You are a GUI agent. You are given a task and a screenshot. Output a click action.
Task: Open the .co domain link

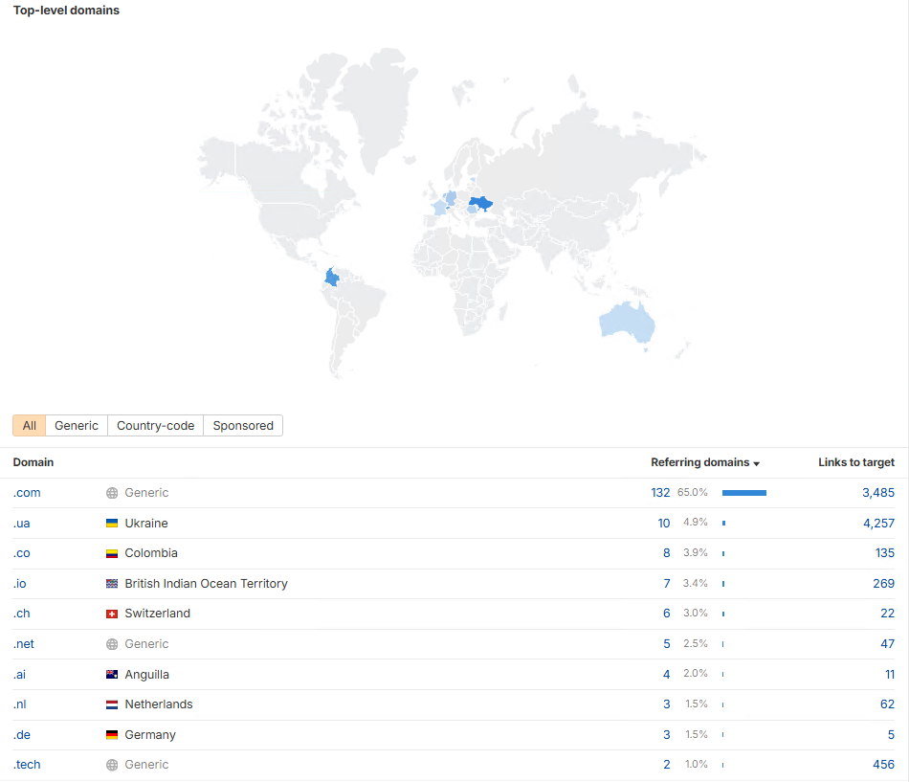click(x=21, y=553)
